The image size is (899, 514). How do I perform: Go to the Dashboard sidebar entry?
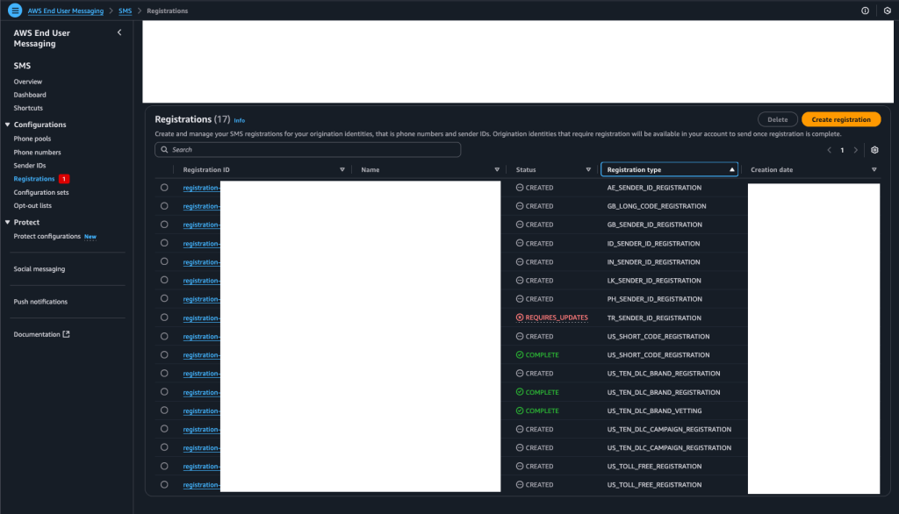(x=30, y=95)
